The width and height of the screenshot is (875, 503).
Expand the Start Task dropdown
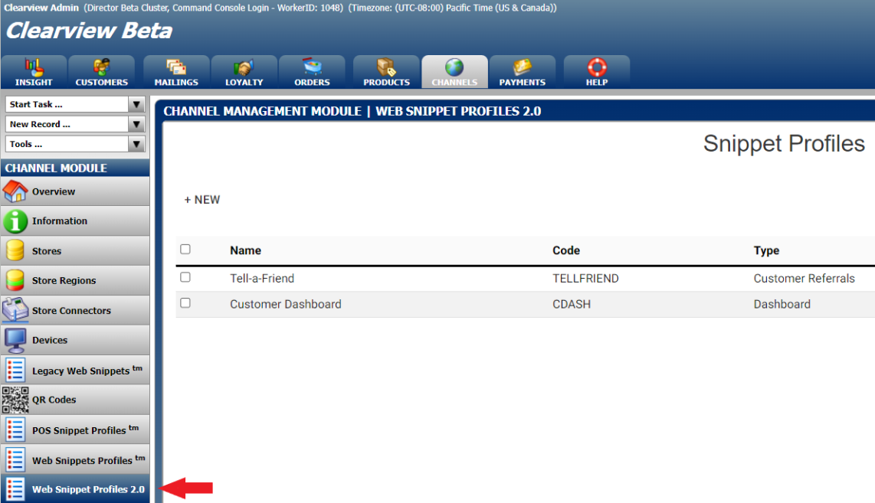click(136, 105)
